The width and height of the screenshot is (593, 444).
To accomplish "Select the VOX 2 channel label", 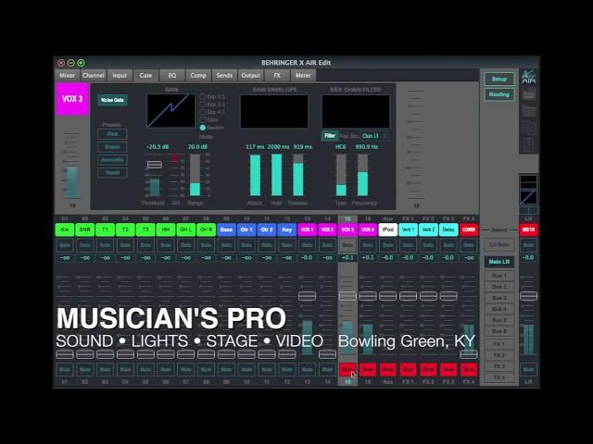I will coord(327,229).
